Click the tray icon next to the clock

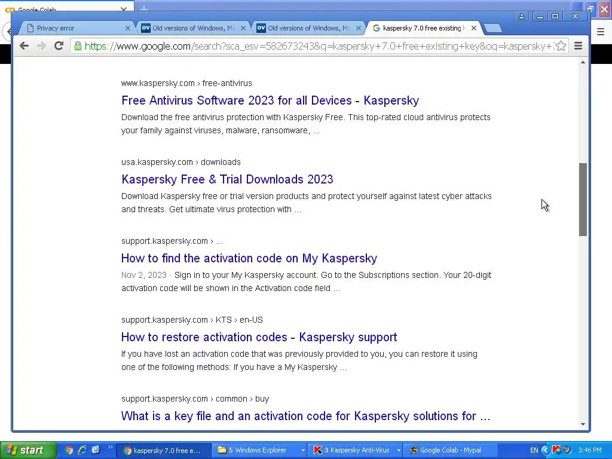pyautogui.click(x=568, y=450)
